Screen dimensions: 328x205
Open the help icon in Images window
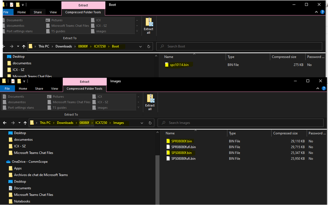pyautogui.click(x=324, y=88)
